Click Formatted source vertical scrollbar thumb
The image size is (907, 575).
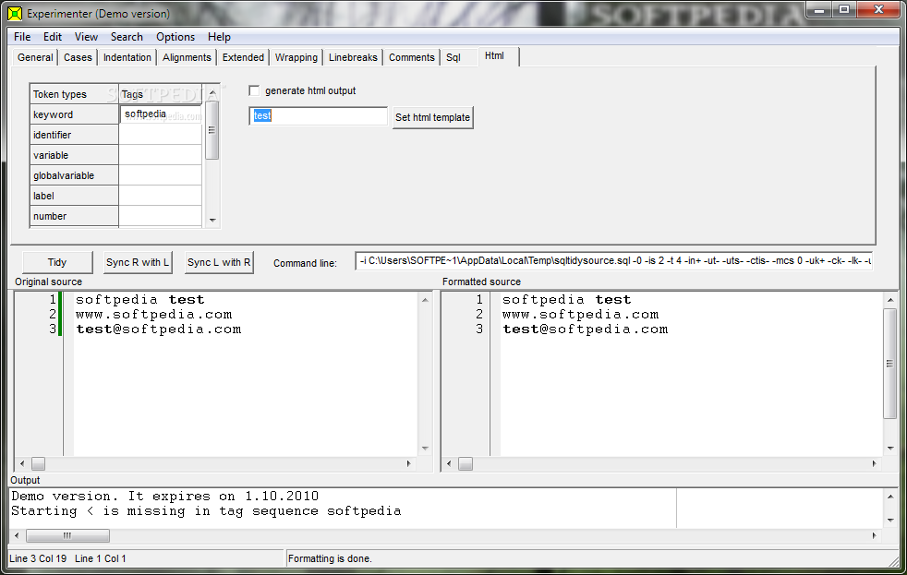pos(890,364)
